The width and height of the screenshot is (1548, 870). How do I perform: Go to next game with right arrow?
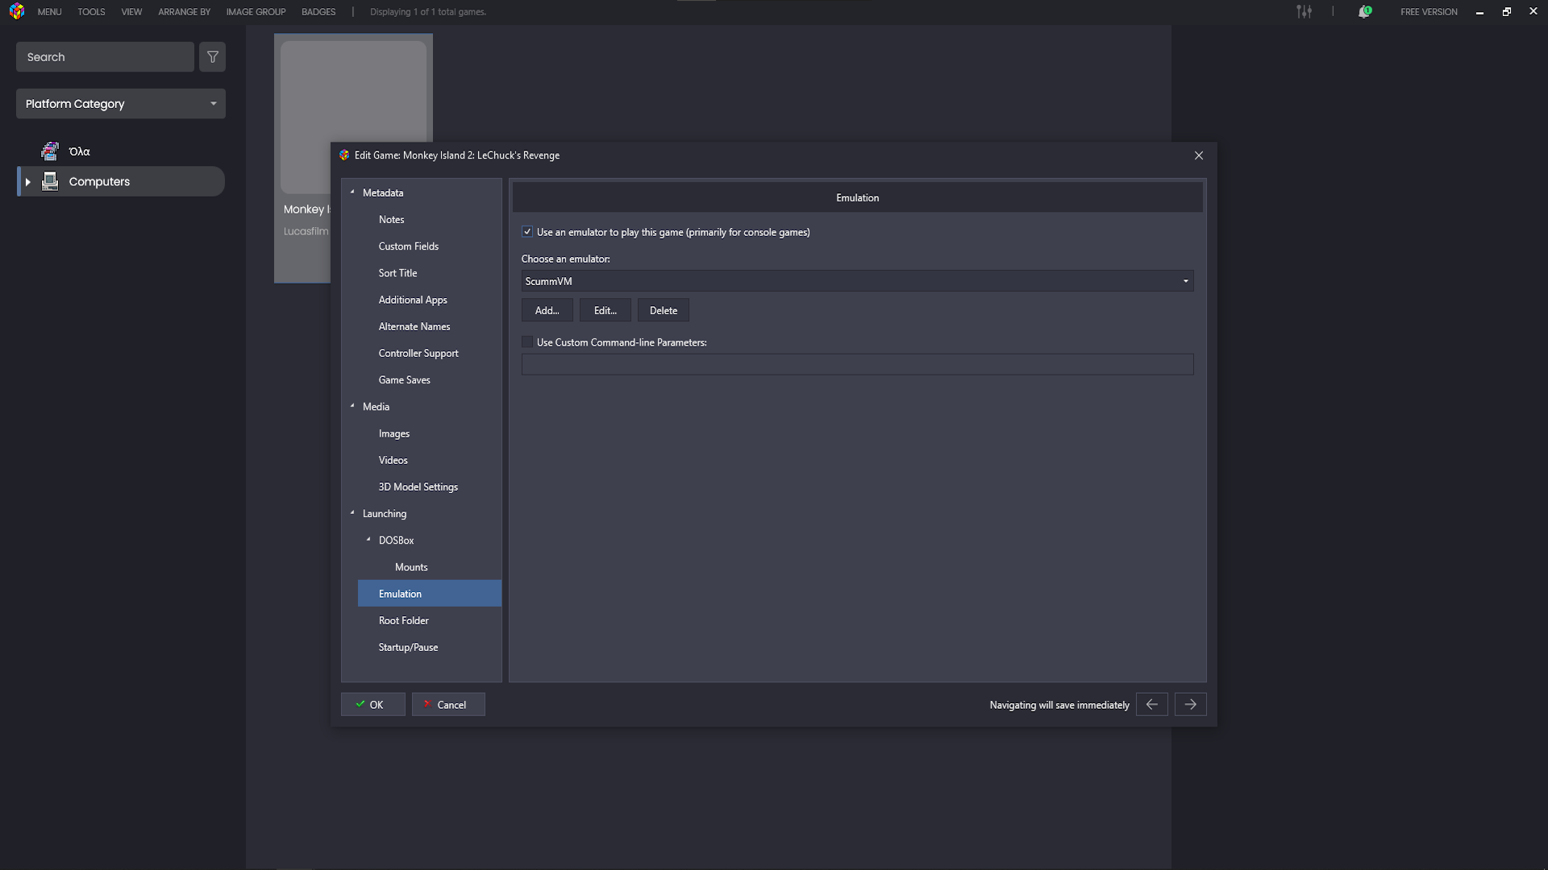pyautogui.click(x=1190, y=705)
